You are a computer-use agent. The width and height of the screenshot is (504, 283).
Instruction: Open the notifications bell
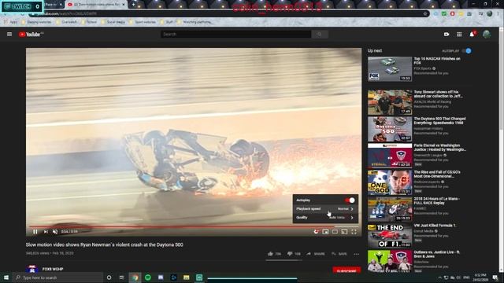(x=472, y=34)
